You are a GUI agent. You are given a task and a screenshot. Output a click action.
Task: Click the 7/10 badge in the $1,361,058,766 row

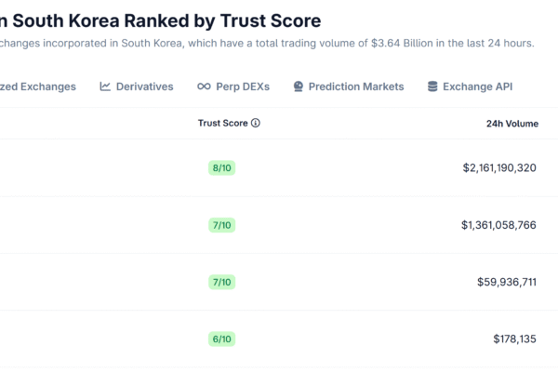click(221, 225)
